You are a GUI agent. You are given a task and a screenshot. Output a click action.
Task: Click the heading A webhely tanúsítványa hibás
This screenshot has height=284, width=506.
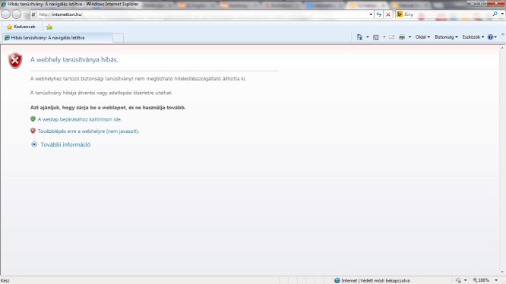tap(74, 60)
